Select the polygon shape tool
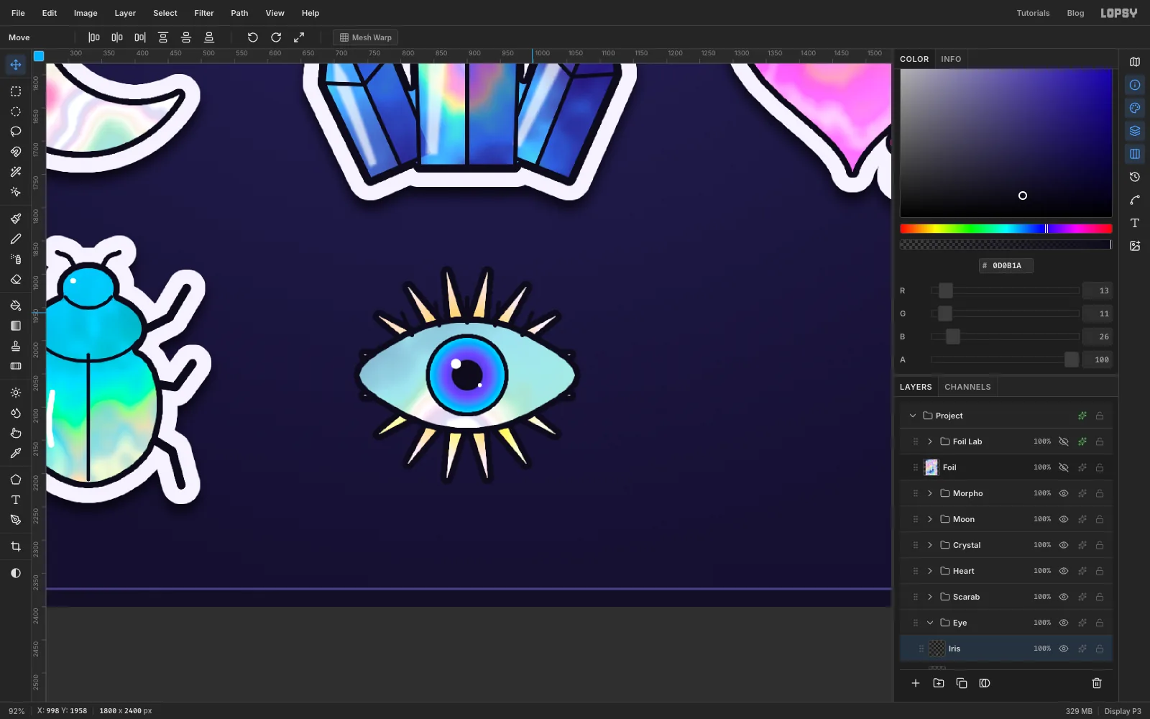This screenshot has height=719, width=1150. click(x=16, y=480)
